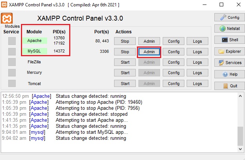This screenshot has height=160, width=245.
Task: Toggle FileZilla service install checkbox
Action: pos(12,62)
